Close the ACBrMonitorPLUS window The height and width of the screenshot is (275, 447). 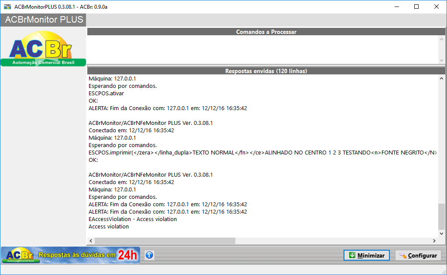[437, 7]
